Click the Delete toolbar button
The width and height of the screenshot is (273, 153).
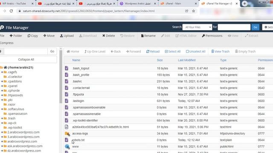(x=109, y=36)
